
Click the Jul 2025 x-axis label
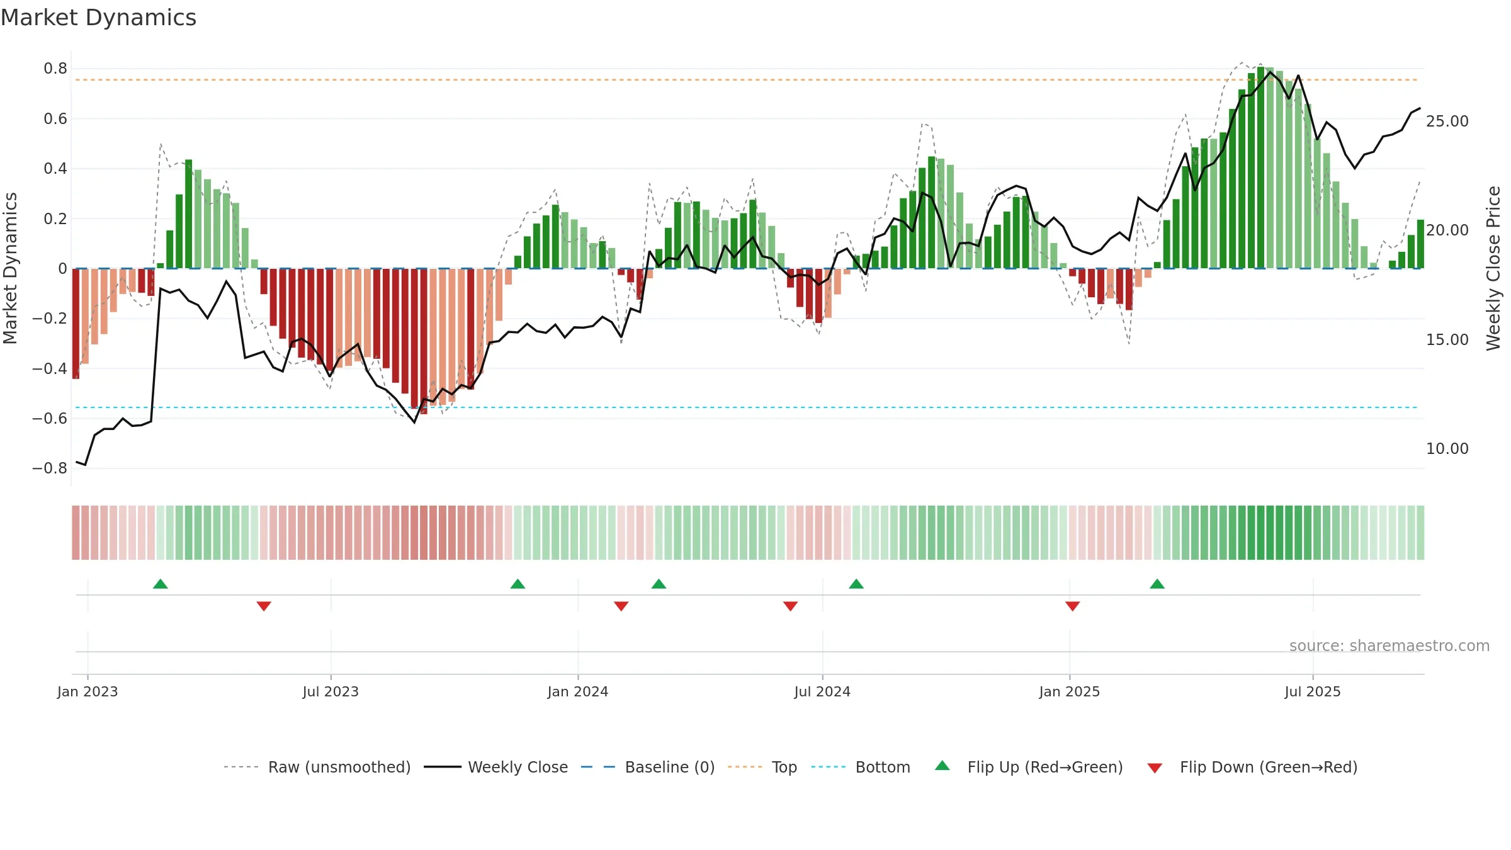click(x=1313, y=691)
